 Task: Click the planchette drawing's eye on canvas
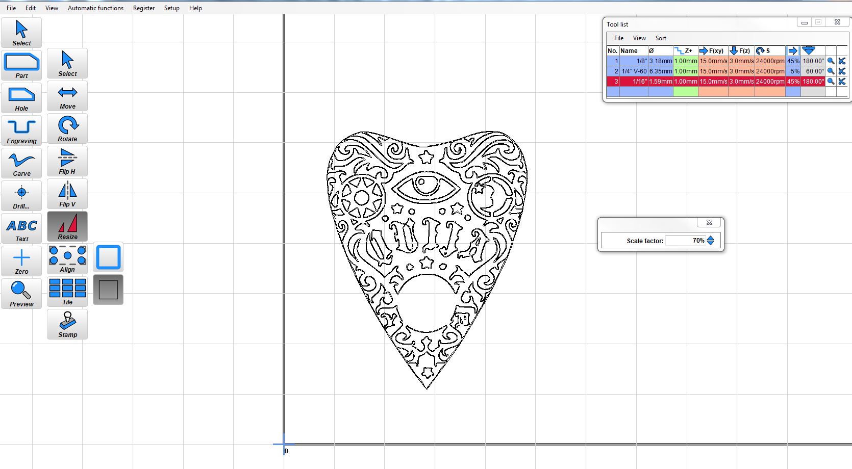tap(425, 186)
